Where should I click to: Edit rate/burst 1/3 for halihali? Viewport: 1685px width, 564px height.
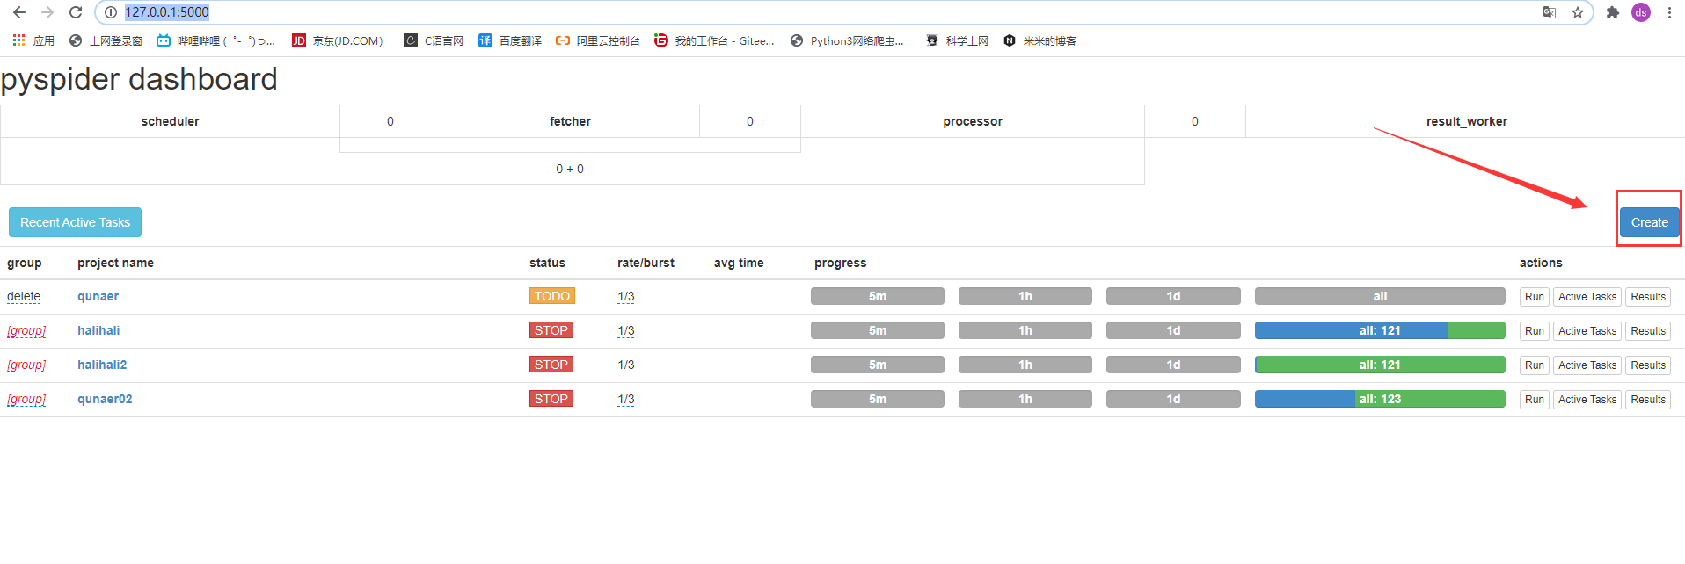pos(625,330)
